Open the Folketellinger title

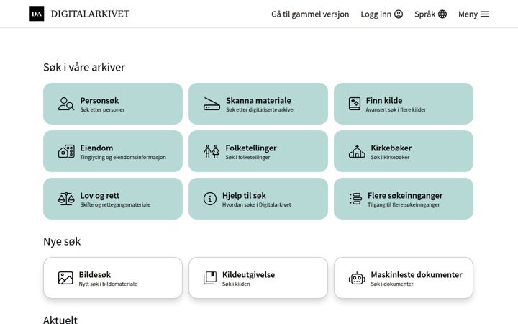tap(251, 148)
